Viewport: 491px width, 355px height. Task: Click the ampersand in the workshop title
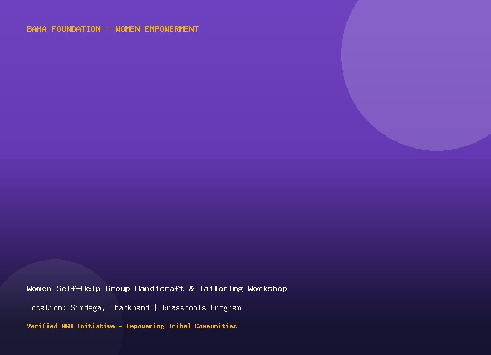tap(191, 288)
